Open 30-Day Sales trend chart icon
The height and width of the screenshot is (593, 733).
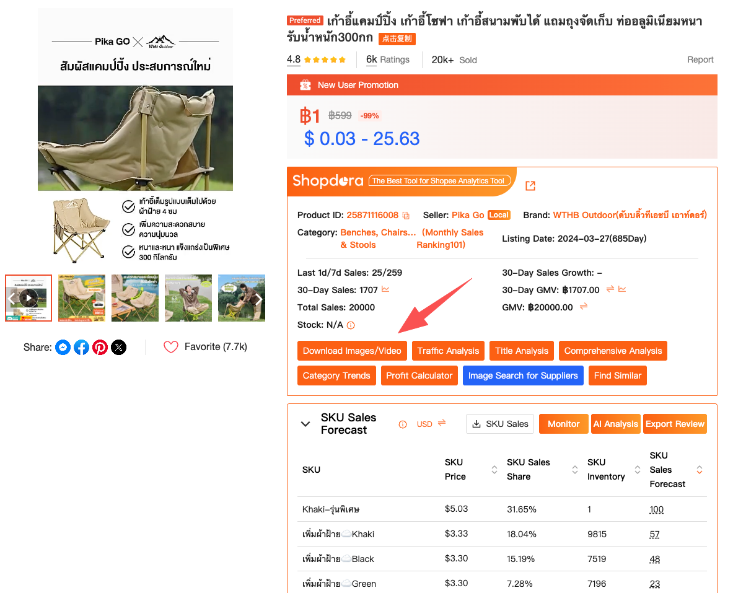click(385, 289)
